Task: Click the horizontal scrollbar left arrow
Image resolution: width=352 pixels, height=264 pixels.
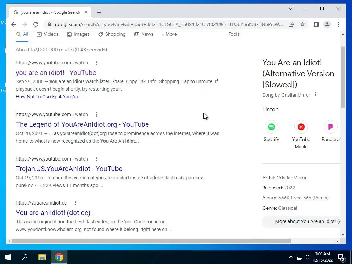Action: [x=9, y=241]
